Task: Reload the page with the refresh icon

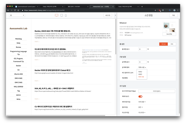Action: tap(15, 10)
